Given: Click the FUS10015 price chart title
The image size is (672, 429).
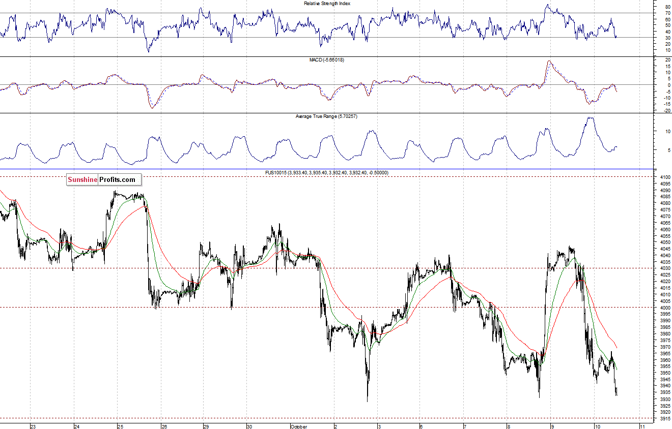Looking at the screenshot, I should coord(326,173).
